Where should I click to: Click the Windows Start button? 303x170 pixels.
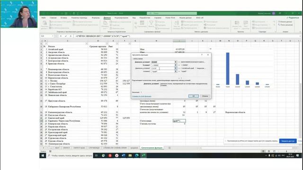pos(43,155)
